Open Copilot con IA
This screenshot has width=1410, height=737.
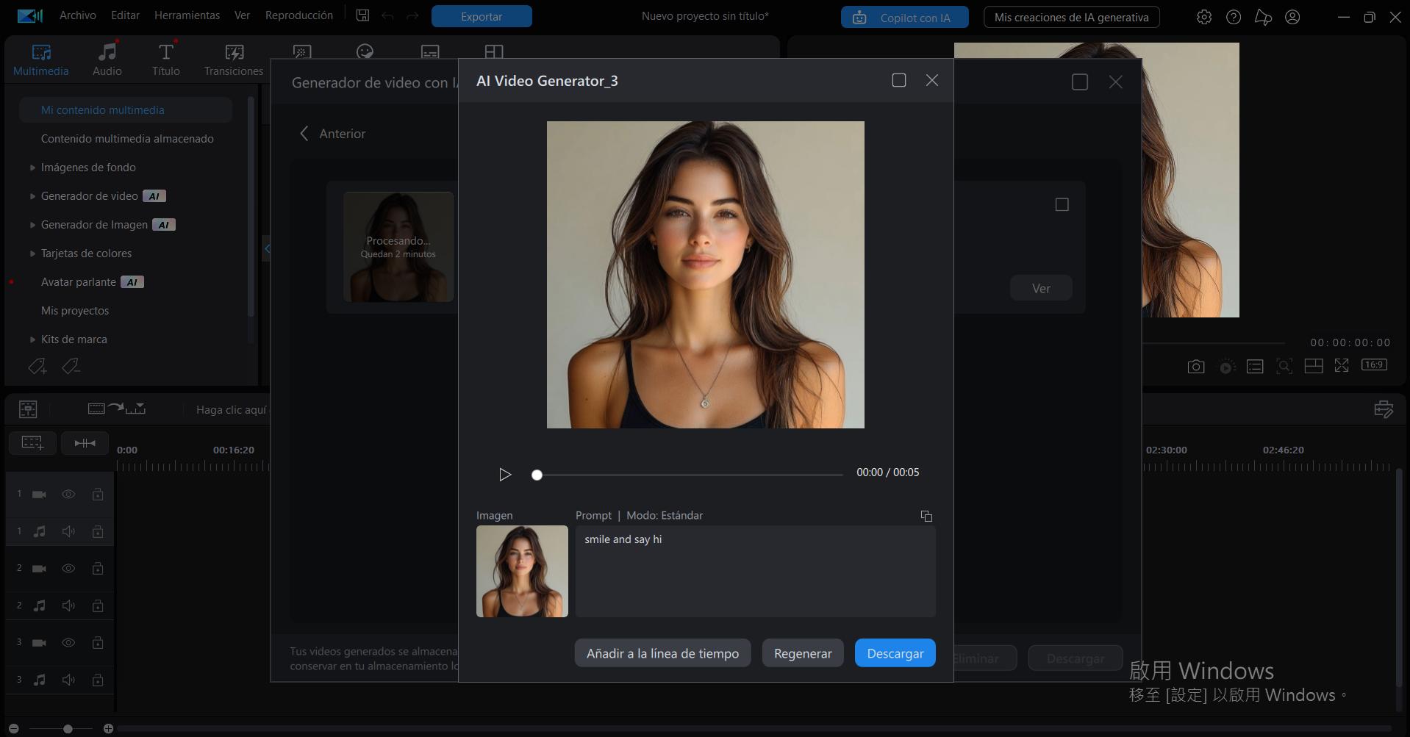[904, 16]
